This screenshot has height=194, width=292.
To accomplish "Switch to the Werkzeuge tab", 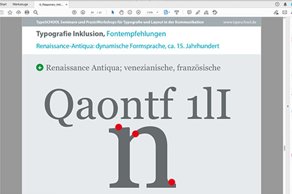I will 21,4.
